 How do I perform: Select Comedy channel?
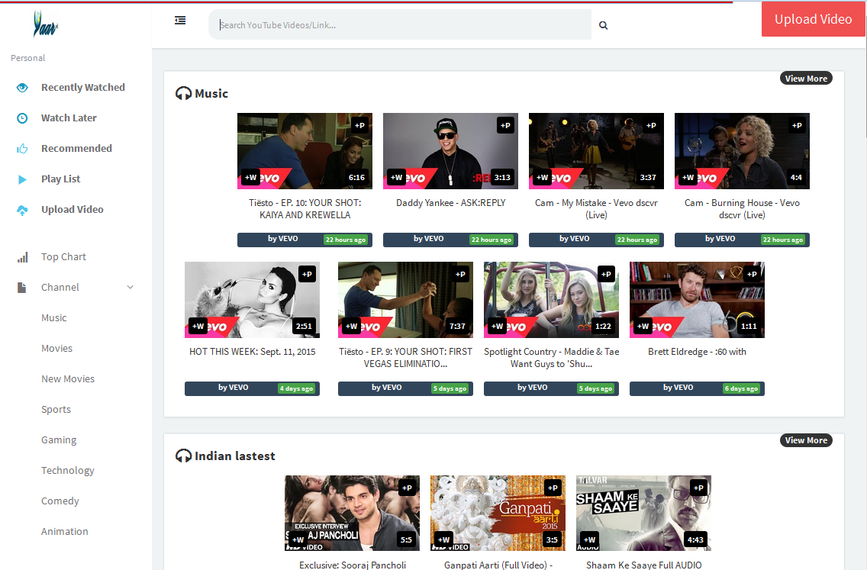click(x=60, y=501)
